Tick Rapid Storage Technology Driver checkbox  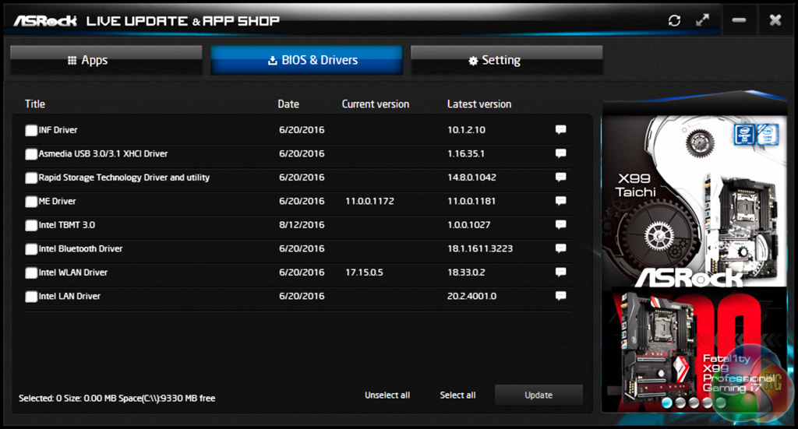[31, 178]
